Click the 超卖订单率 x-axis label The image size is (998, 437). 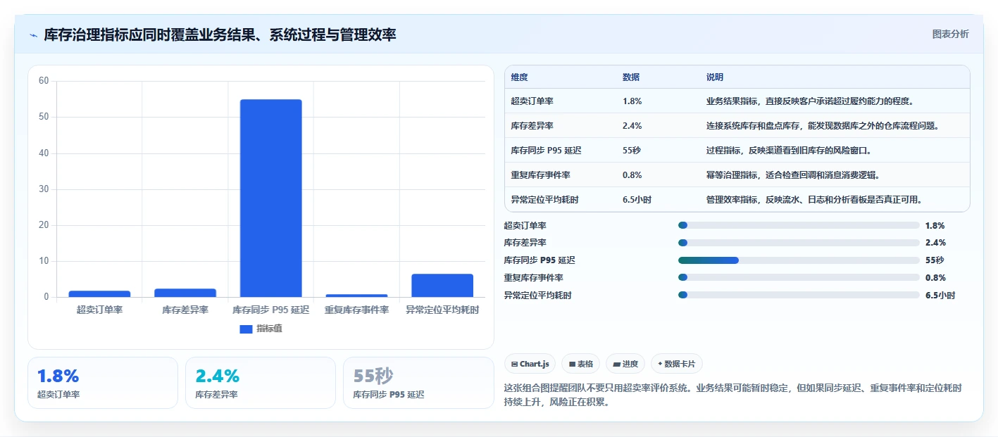click(x=99, y=310)
